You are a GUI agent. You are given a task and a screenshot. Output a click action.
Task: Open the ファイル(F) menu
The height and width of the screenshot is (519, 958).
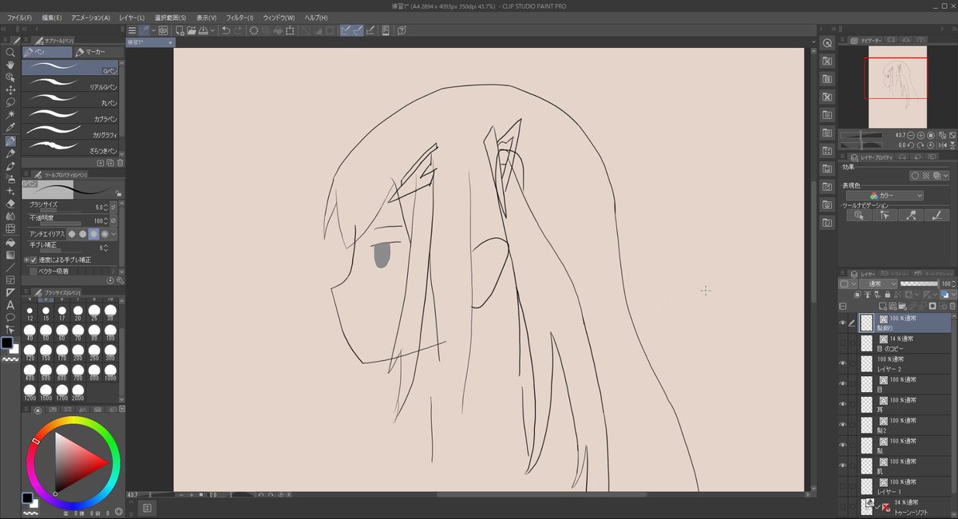(19, 18)
